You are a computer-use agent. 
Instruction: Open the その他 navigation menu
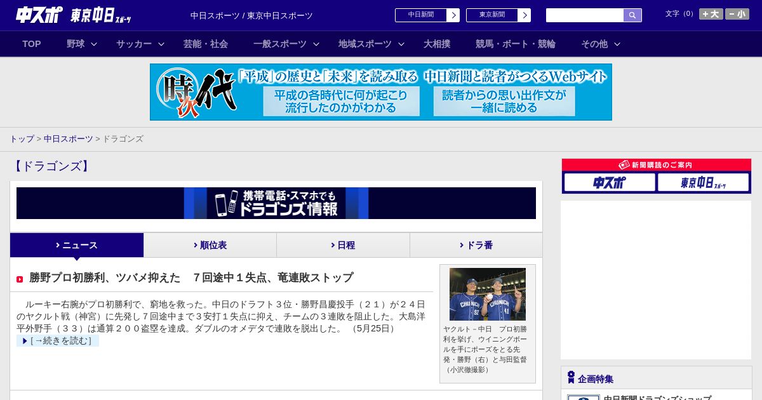(x=594, y=44)
